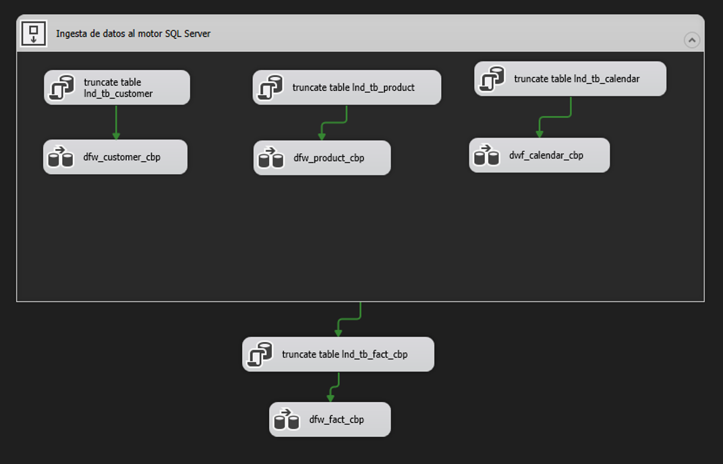
Task: Select the dwf_calendar_cbp label
Action: coord(546,155)
